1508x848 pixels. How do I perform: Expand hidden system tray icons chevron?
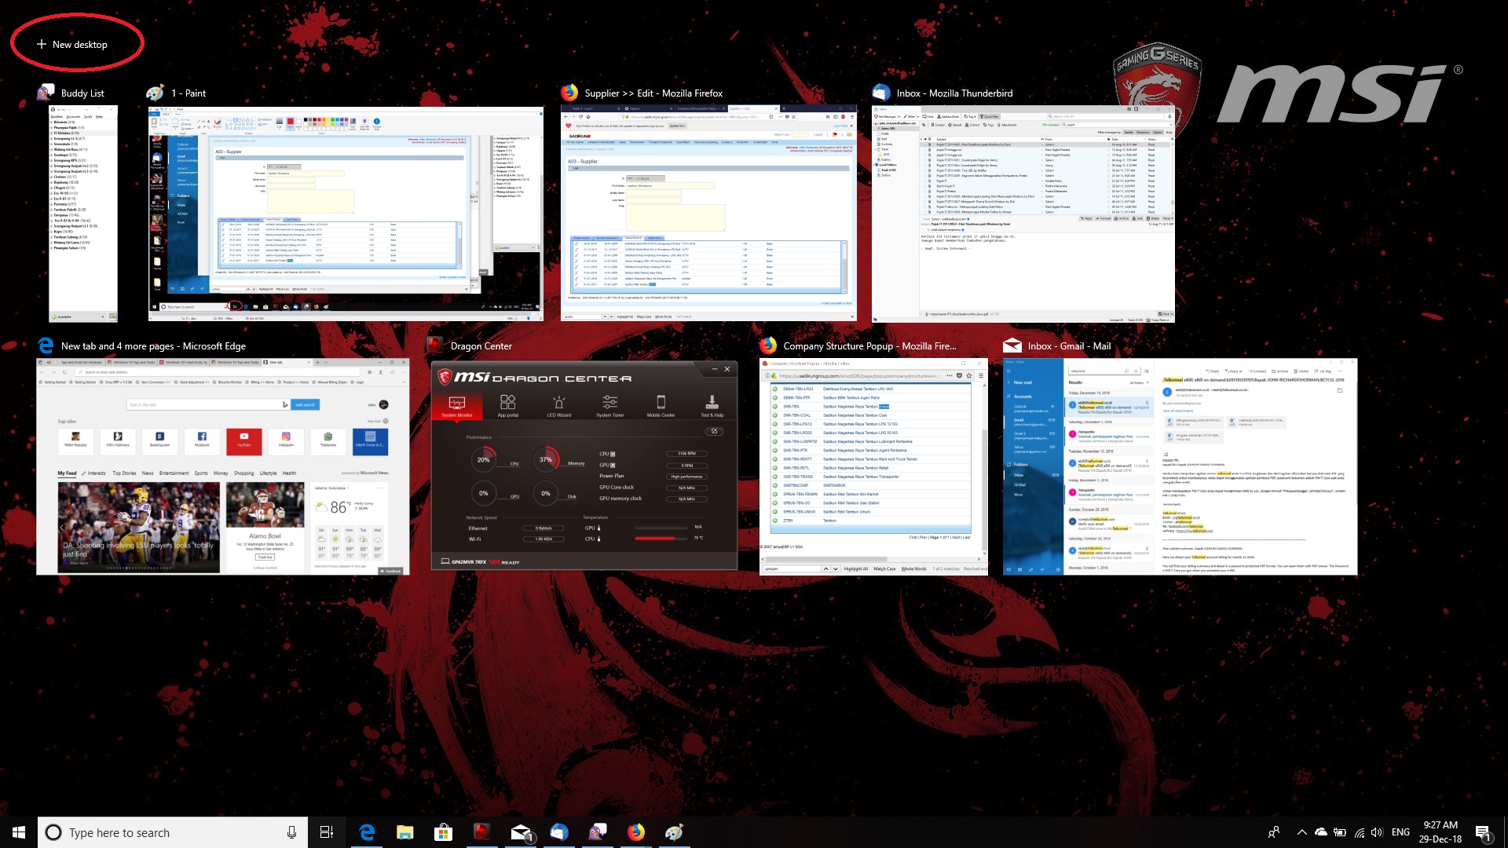coord(1301,832)
